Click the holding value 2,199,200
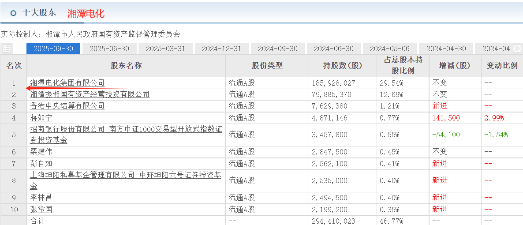 329,210
